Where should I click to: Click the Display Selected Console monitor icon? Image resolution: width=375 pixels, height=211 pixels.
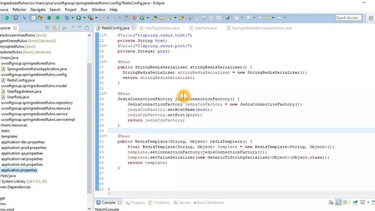[x=363, y=202]
